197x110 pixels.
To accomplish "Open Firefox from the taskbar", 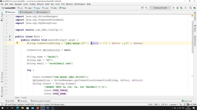I will point(38,108).
